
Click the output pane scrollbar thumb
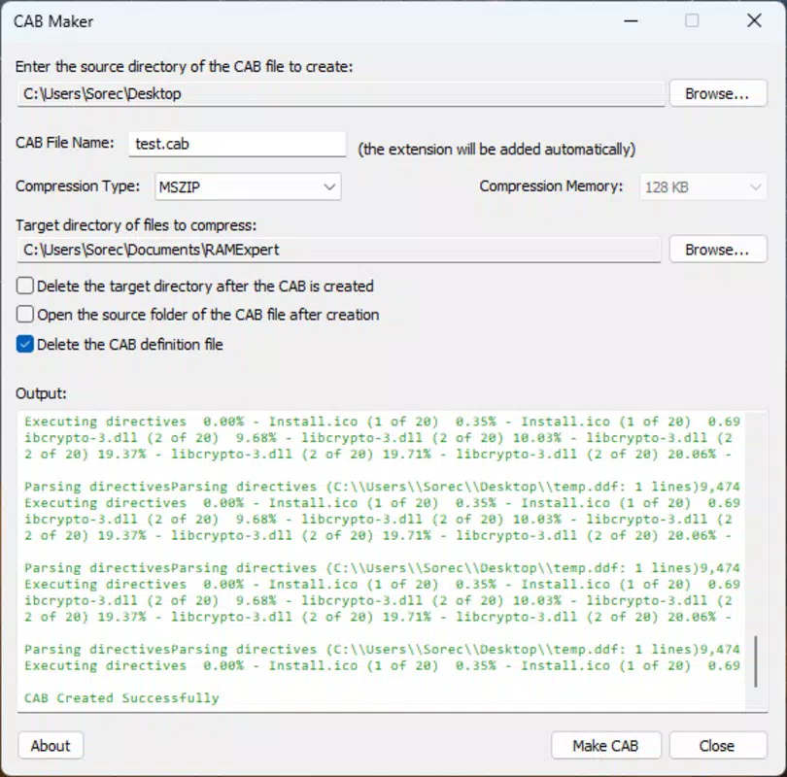(x=755, y=661)
